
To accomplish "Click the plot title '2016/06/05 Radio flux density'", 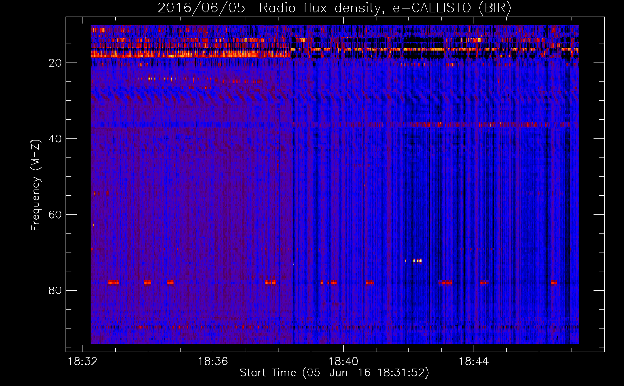I will 335,8.
